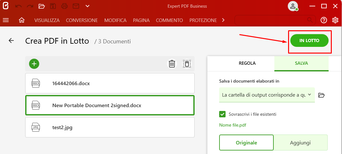Select the 164442066.docx file row
The height and width of the screenshot is (154, 342).
110,83
